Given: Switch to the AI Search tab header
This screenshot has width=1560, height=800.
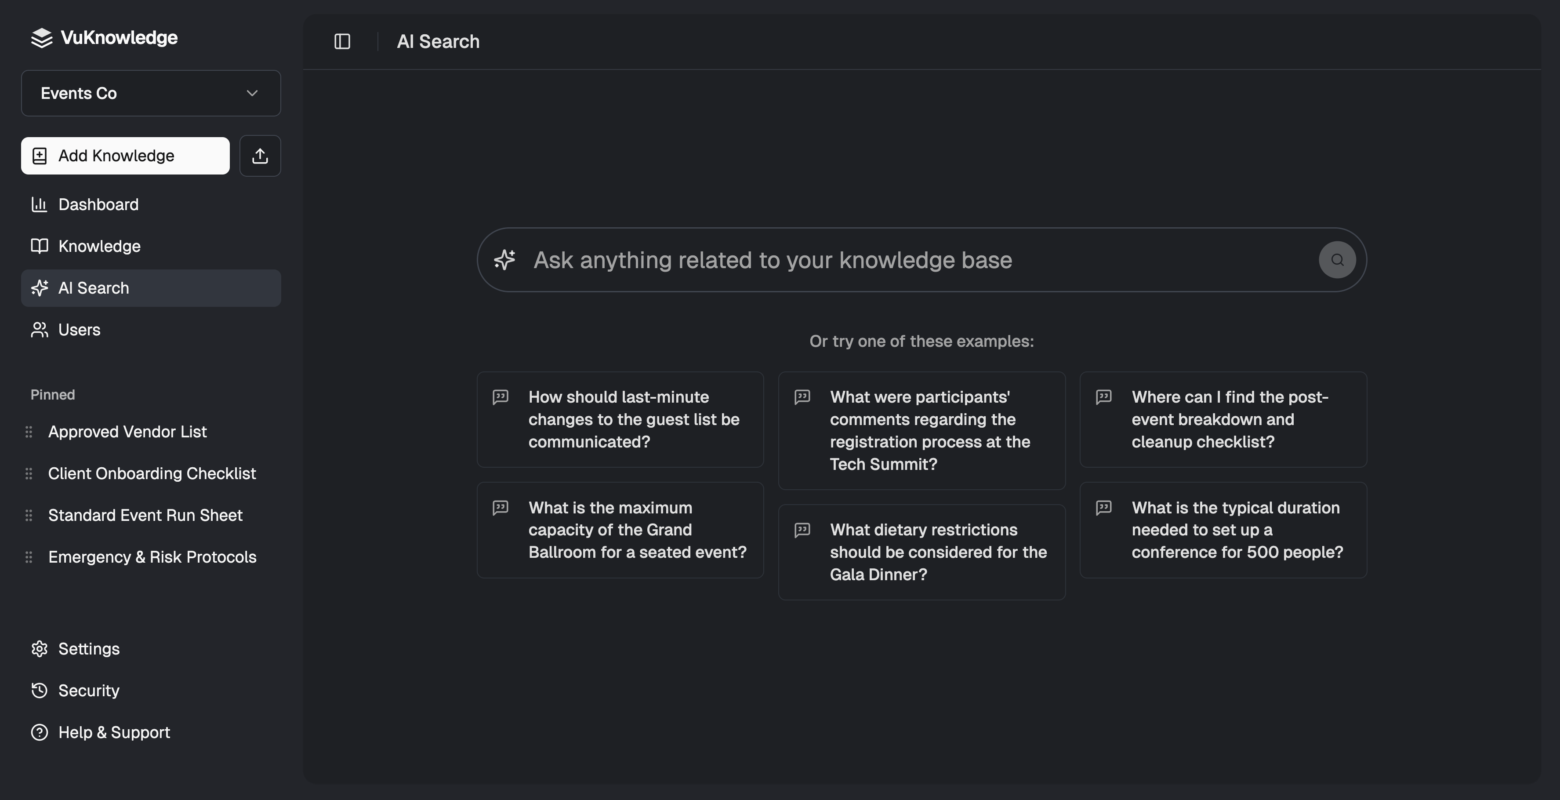Looking at the screenshot, I should point(438,41).
